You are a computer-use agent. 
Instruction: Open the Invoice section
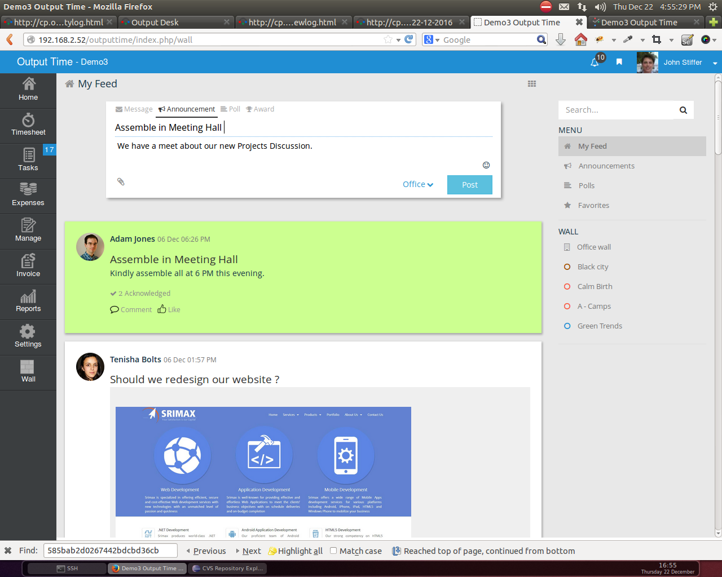point(28,267)
